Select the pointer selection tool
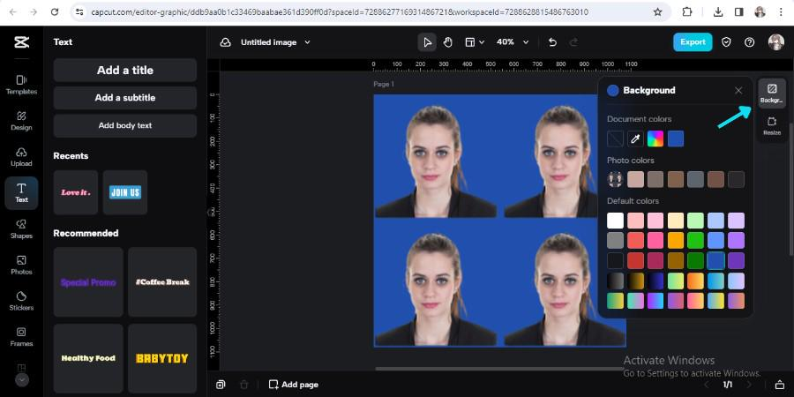The height and width of the screenshot is (397, 794). [x=427, y=42]
